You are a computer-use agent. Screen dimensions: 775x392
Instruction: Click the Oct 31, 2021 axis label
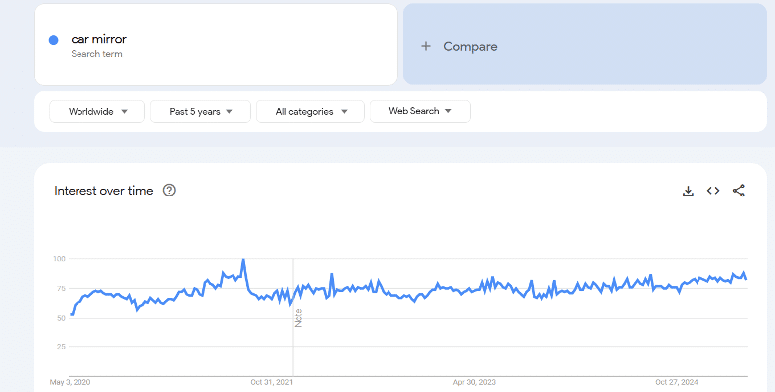click(x=272, y=382)
